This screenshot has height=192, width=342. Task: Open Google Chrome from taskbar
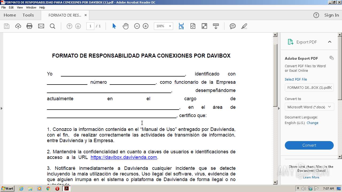(48, 189)
